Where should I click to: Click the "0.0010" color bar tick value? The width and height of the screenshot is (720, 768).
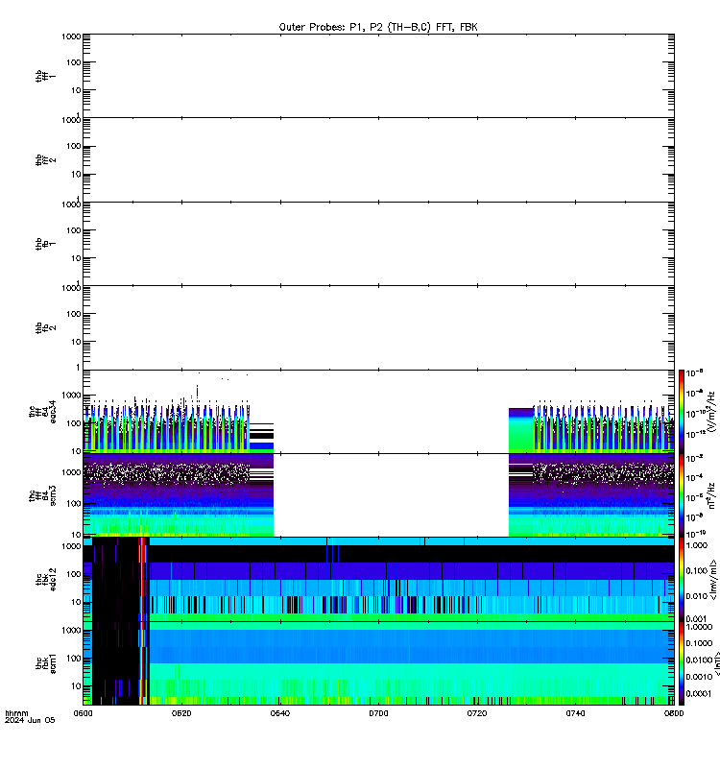point(699,677)
